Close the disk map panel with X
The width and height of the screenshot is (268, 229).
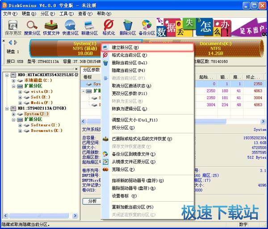tap(4, 41)
